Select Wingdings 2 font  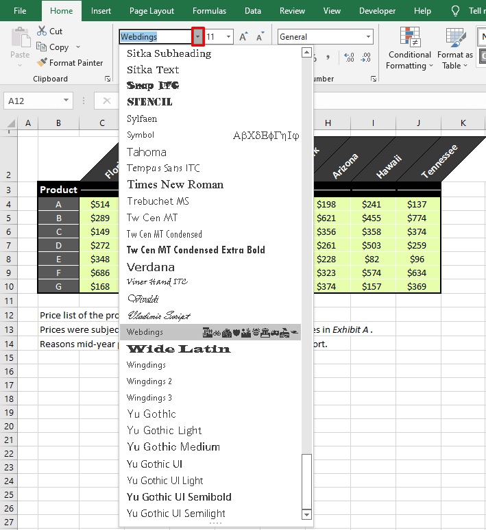[210, 381]
